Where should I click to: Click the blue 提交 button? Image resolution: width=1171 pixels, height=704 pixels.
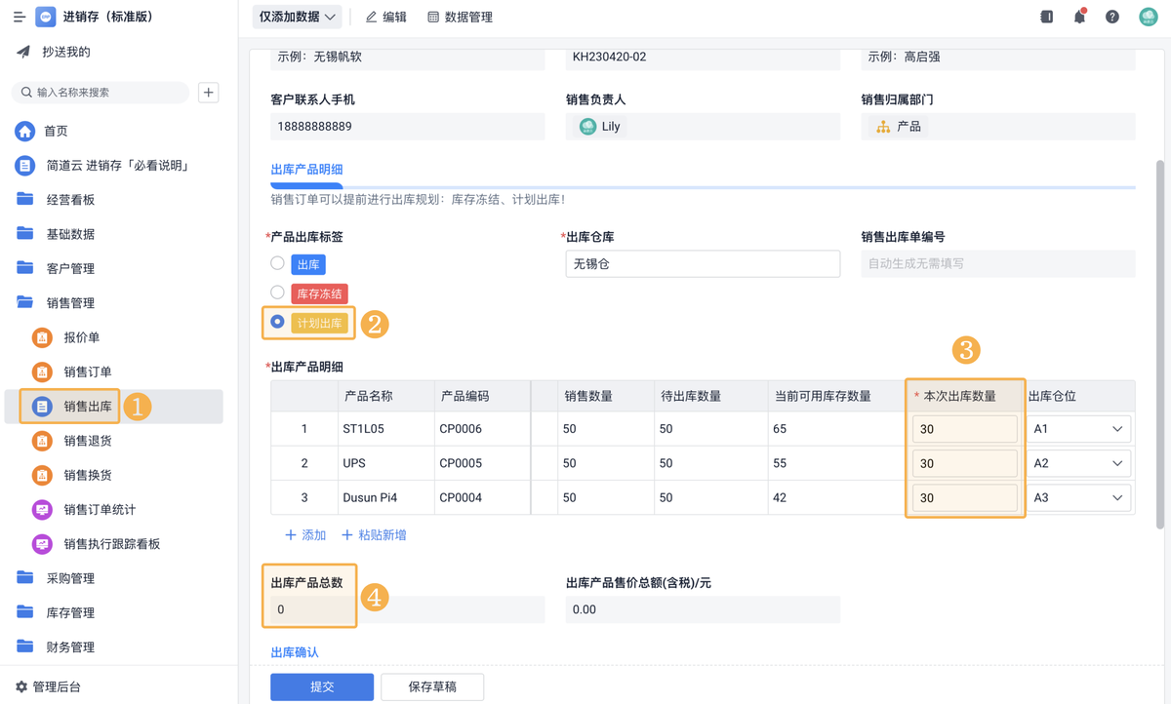[322, 686]
